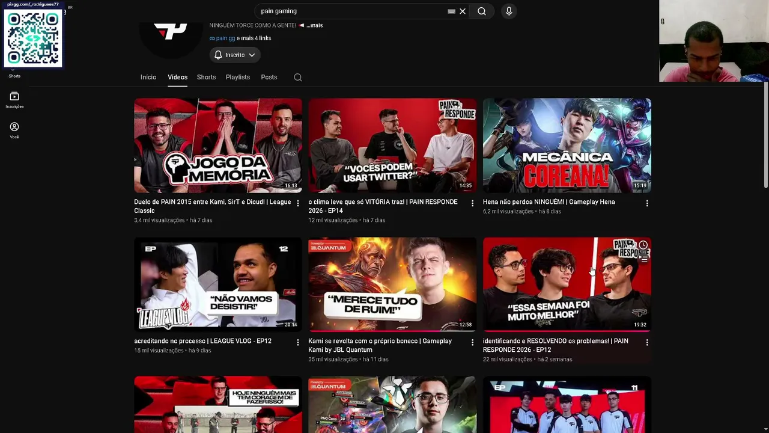The width and height of the screenshot is (769, 433).
Task: Show 'e mais 4 links' channel links
Action: tap(254, 38)
